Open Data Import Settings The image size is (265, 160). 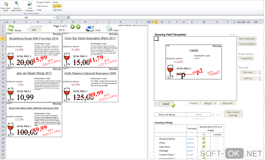coord(233,114)
